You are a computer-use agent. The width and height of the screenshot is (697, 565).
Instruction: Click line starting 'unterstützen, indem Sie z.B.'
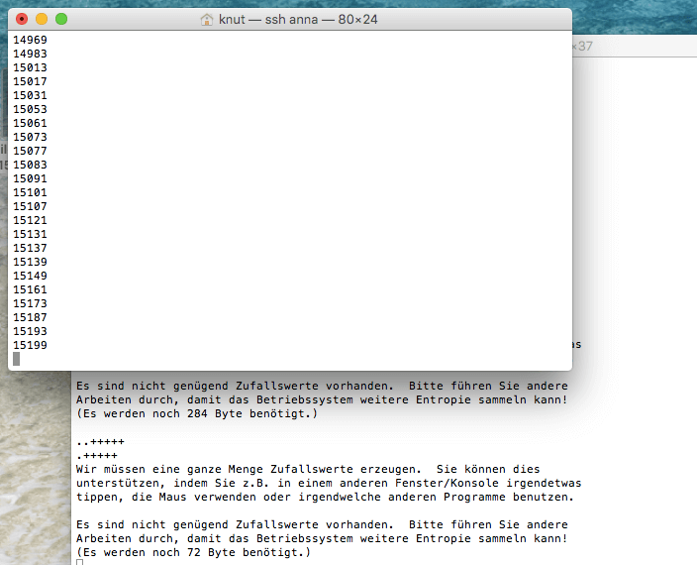[x=329, y=483]
